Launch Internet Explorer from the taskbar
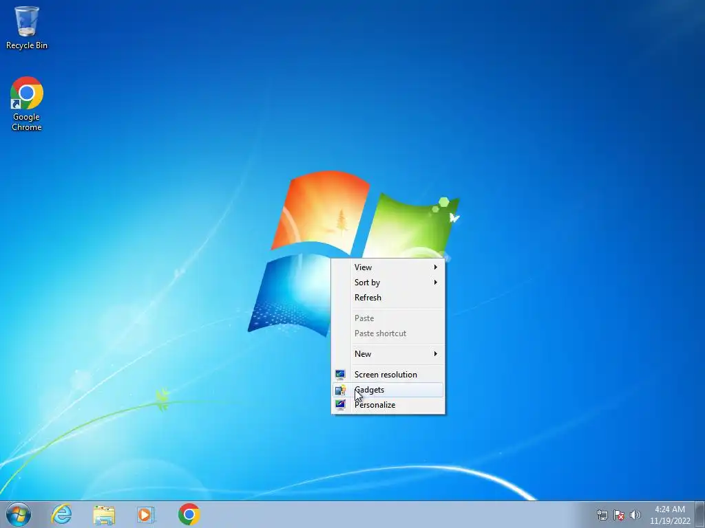Viewport: 705px width, 528px height. click(61, 514)
